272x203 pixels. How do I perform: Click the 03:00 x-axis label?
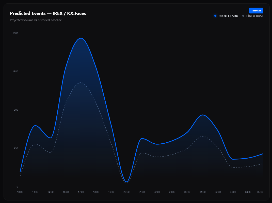tap(233, 192)
